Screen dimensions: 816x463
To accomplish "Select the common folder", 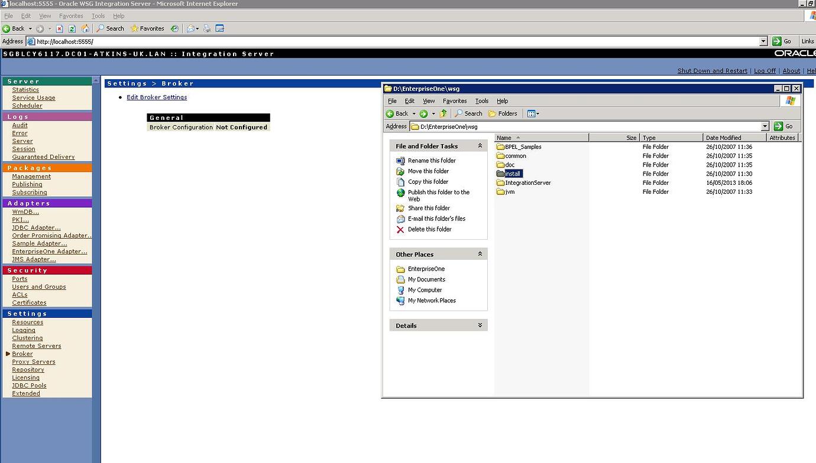I will click(x=511, y=156).
